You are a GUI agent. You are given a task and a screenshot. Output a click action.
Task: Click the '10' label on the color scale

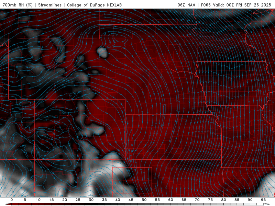click(38, 200)
